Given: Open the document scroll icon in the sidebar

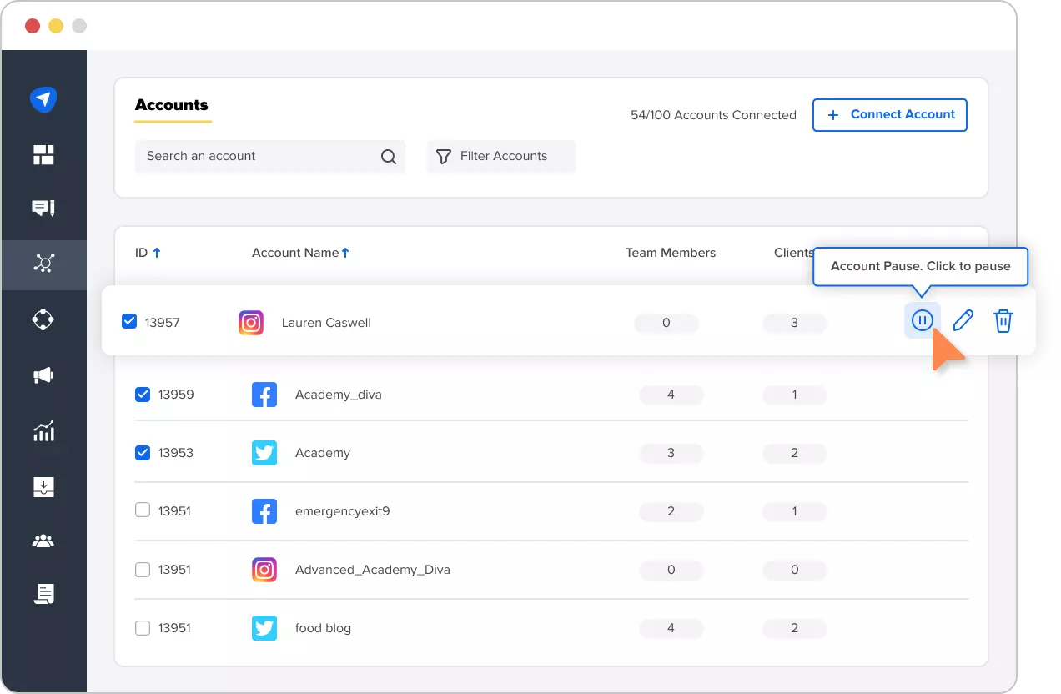Looking at the screenshot, I should pos(43,594).
